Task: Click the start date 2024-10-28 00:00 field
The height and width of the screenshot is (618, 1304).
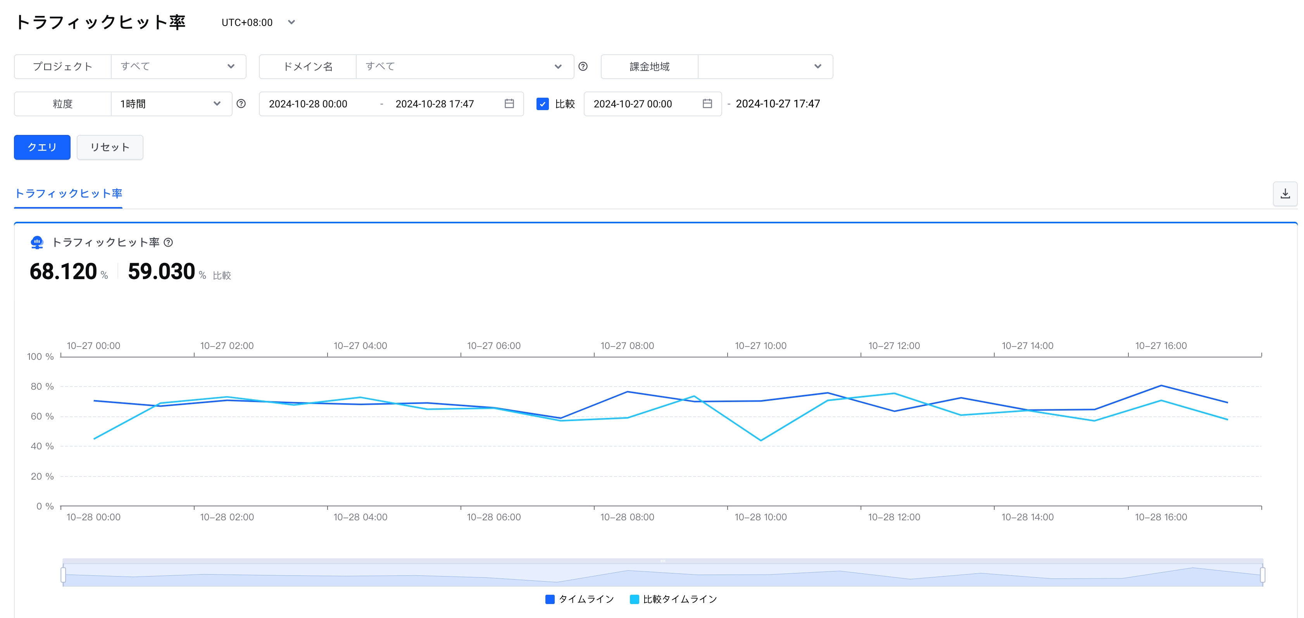Action: tap(308, 104)
